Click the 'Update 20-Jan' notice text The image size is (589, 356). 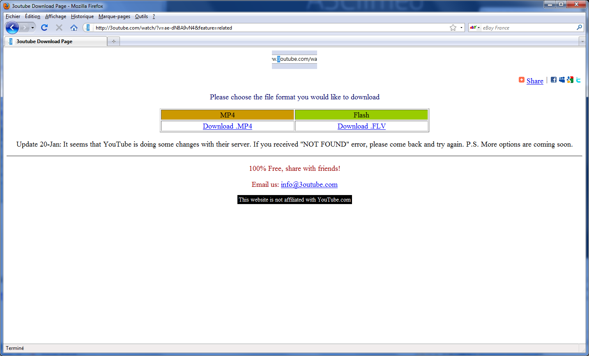pyautogui.click(x=294, y=144)
